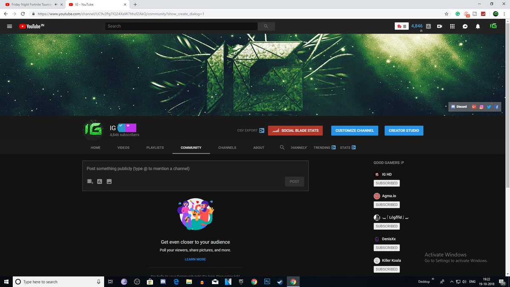Click the community post text box

coord(195,169)
